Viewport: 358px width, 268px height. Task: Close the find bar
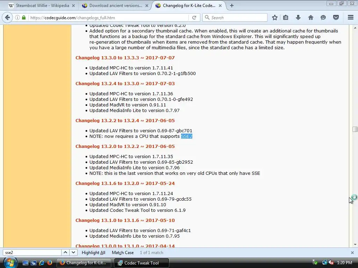pyautogui.click(x=352, y=253)
